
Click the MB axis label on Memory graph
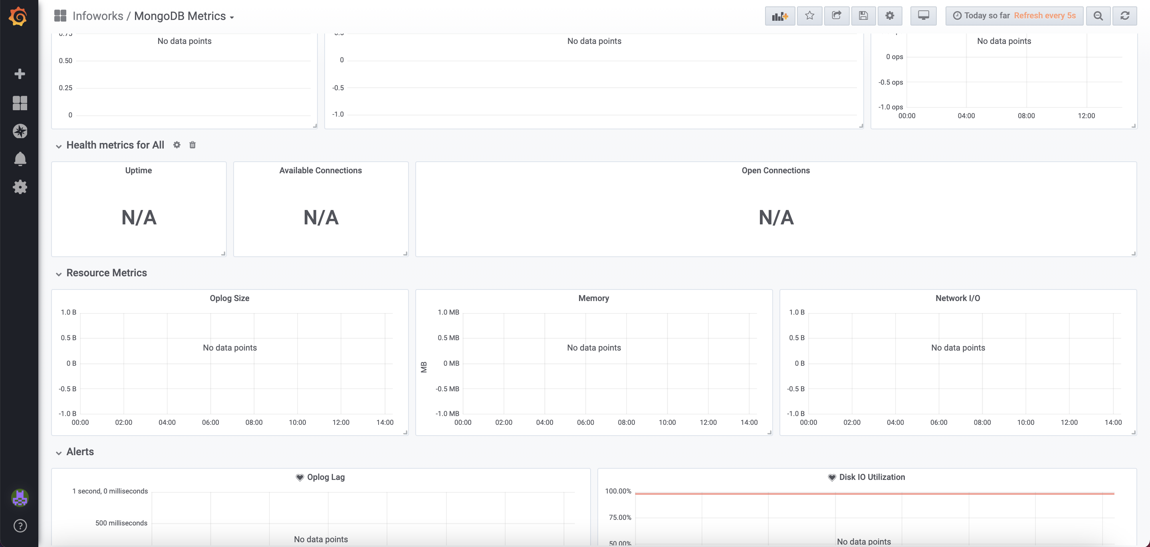424,367
